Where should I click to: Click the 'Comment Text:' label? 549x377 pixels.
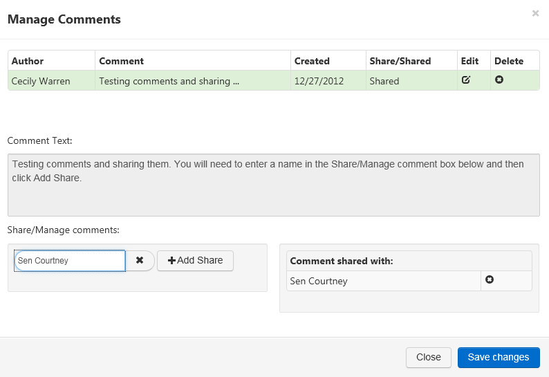point(39,140)
